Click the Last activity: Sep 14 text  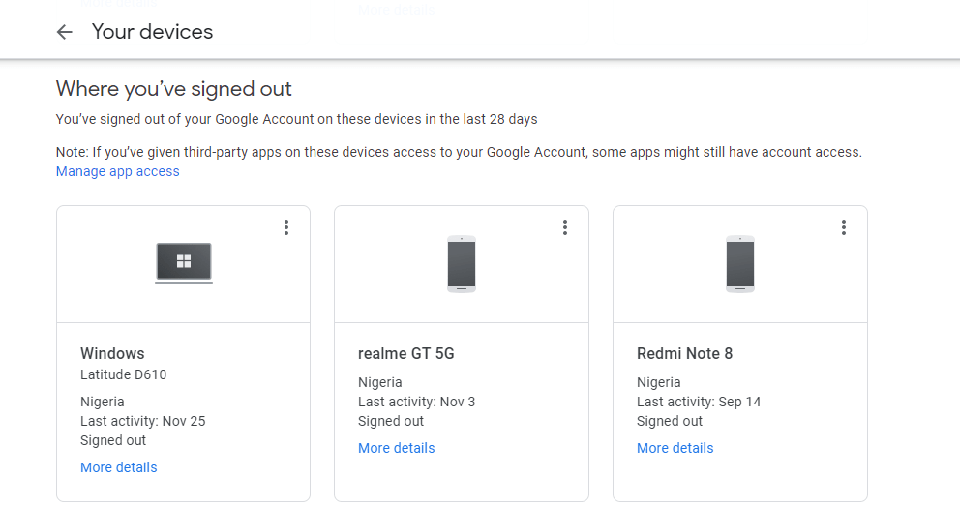[x=699, y=402]
